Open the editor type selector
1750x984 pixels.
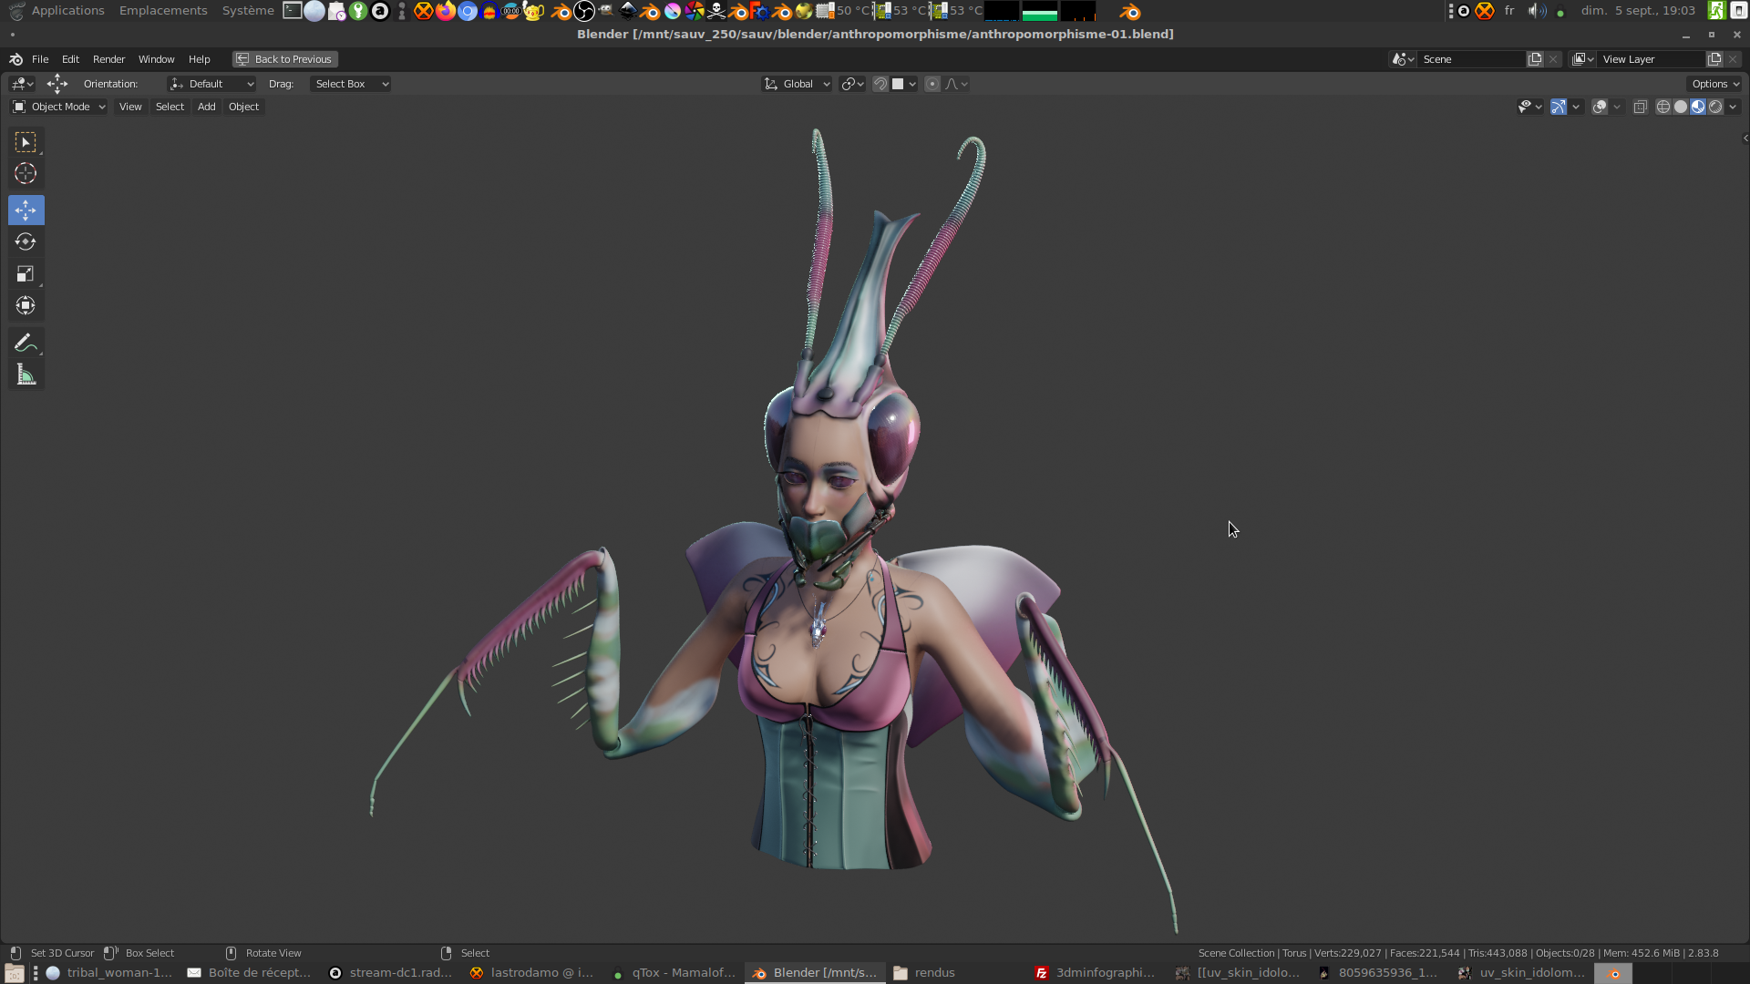pyautogui.click(x=22, y=84)
